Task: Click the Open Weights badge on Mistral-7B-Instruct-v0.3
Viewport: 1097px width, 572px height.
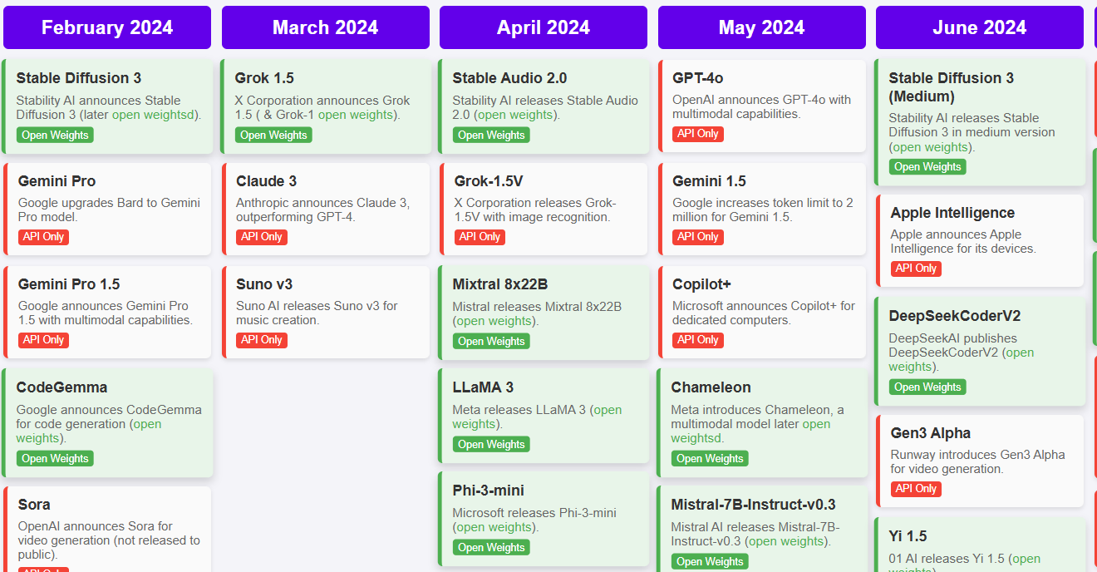Action: tap(710, 561)
